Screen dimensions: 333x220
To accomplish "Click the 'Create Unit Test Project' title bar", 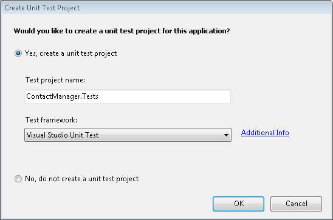I will [166, 8].
